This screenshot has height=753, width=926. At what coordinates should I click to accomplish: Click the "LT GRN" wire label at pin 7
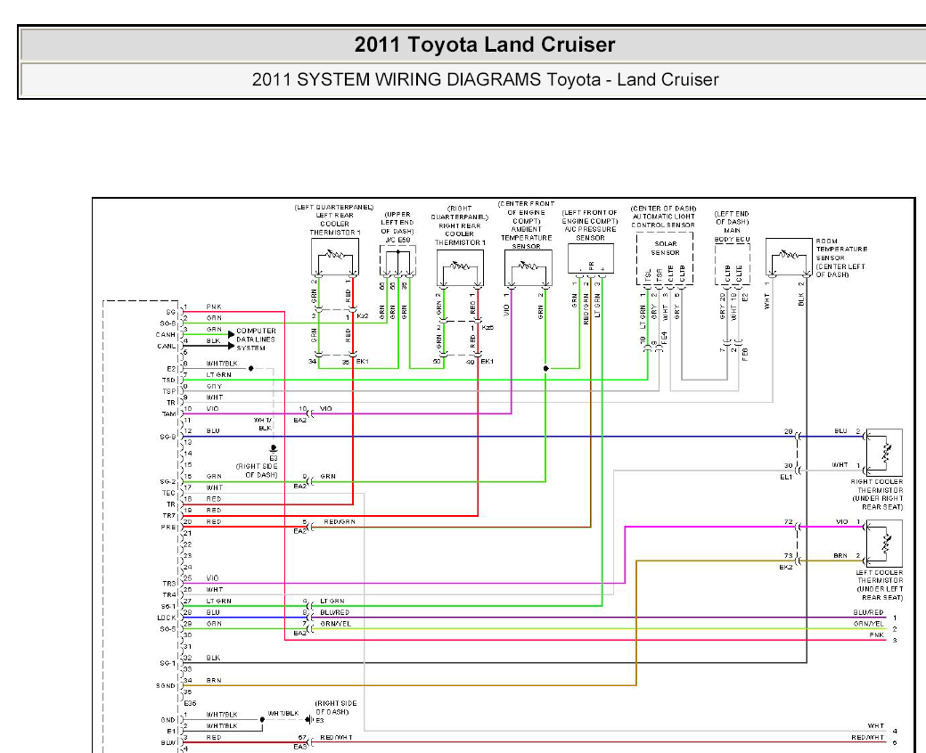click(218, 374)
